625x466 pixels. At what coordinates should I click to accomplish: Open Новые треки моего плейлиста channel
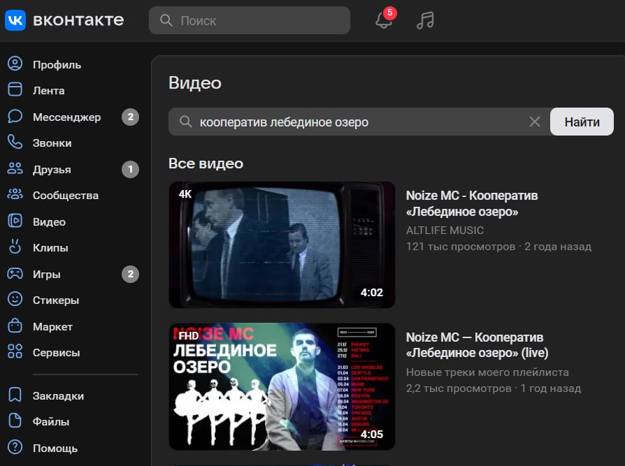[487, 372]
